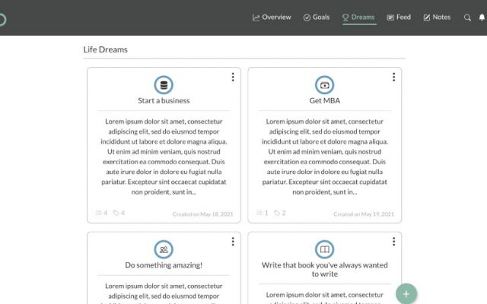Click the list count icon on Start a business
This screenshot has width=487, height=304.
pyautogui.click(x=99, y=213)
